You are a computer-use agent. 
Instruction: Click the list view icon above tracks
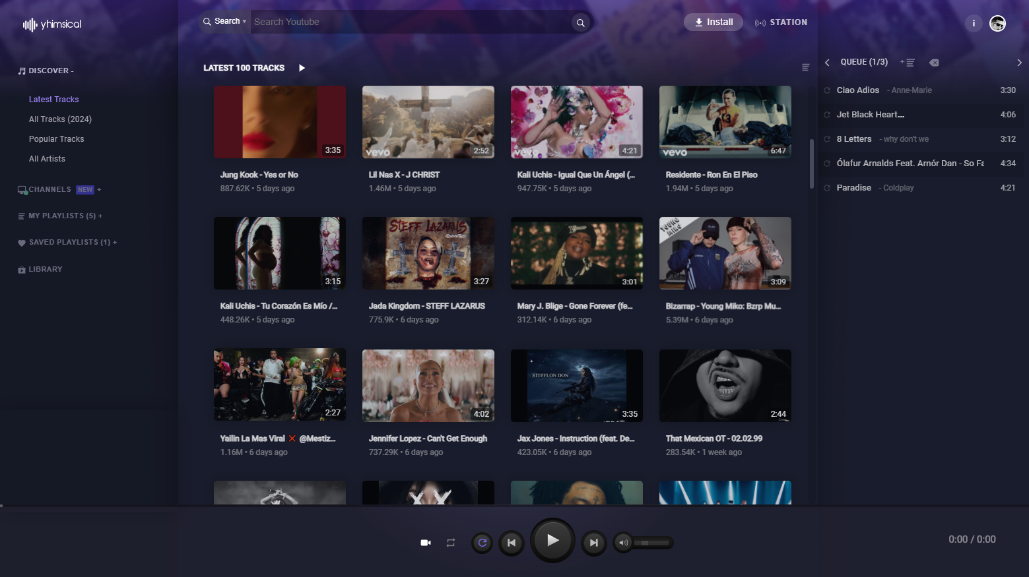point(805,67)
